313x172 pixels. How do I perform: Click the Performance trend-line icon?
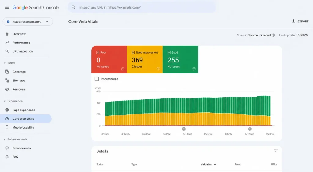7,43
